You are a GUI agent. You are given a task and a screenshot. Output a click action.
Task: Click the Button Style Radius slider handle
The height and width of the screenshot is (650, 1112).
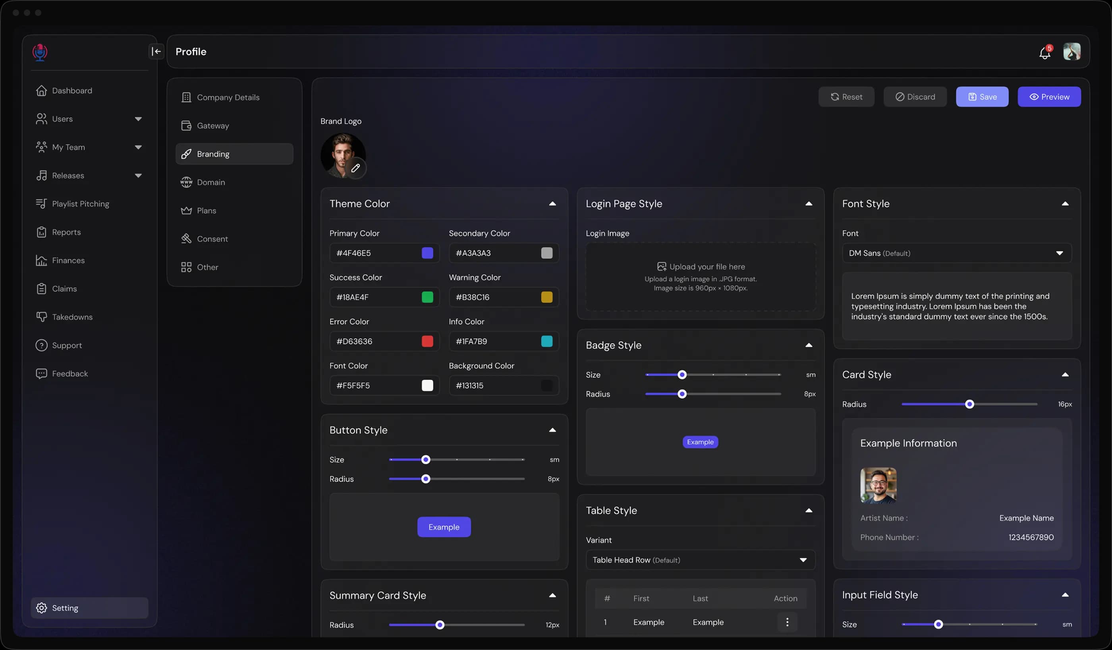point(425,479)
